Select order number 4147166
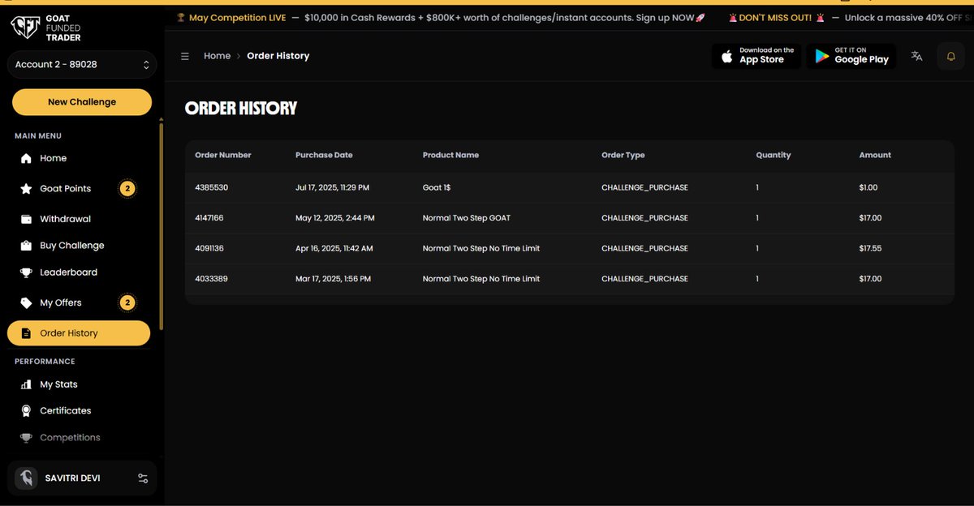The image size is (974, 506). coord(209,218)
